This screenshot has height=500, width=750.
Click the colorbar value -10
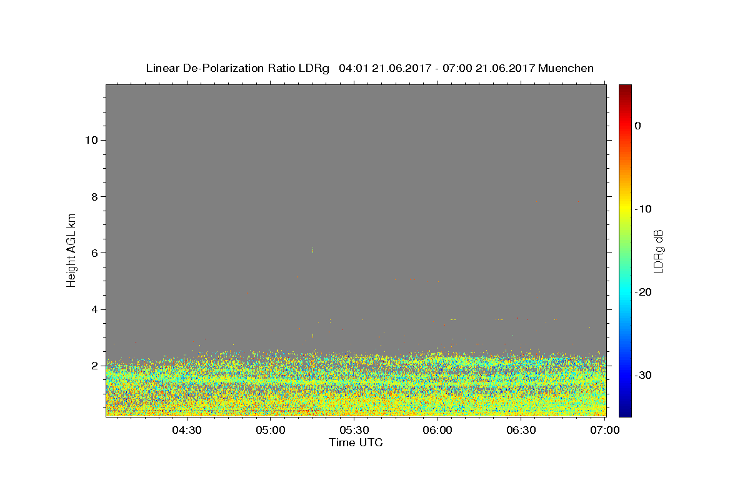[643, 209]
